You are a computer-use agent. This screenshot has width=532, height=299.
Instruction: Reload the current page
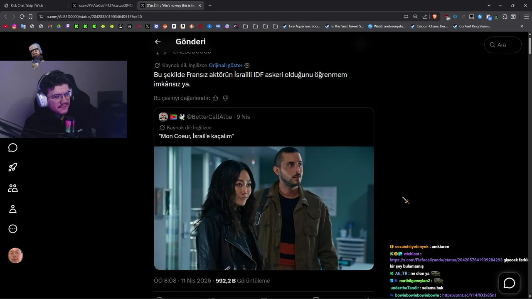pos(22,17)
